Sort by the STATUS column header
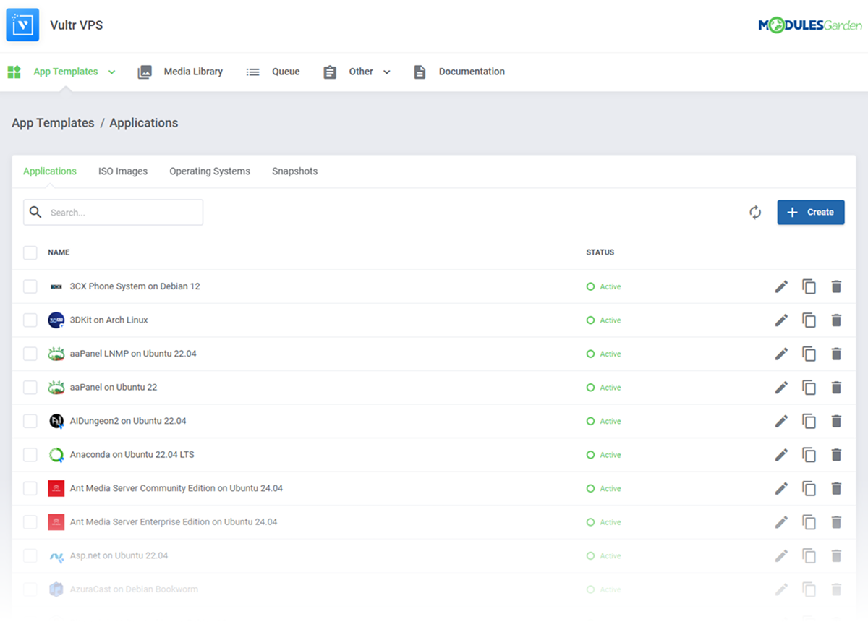868x622 pixels. 600,252
